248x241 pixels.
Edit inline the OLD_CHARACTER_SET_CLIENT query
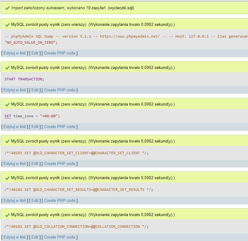pos(14,163)
